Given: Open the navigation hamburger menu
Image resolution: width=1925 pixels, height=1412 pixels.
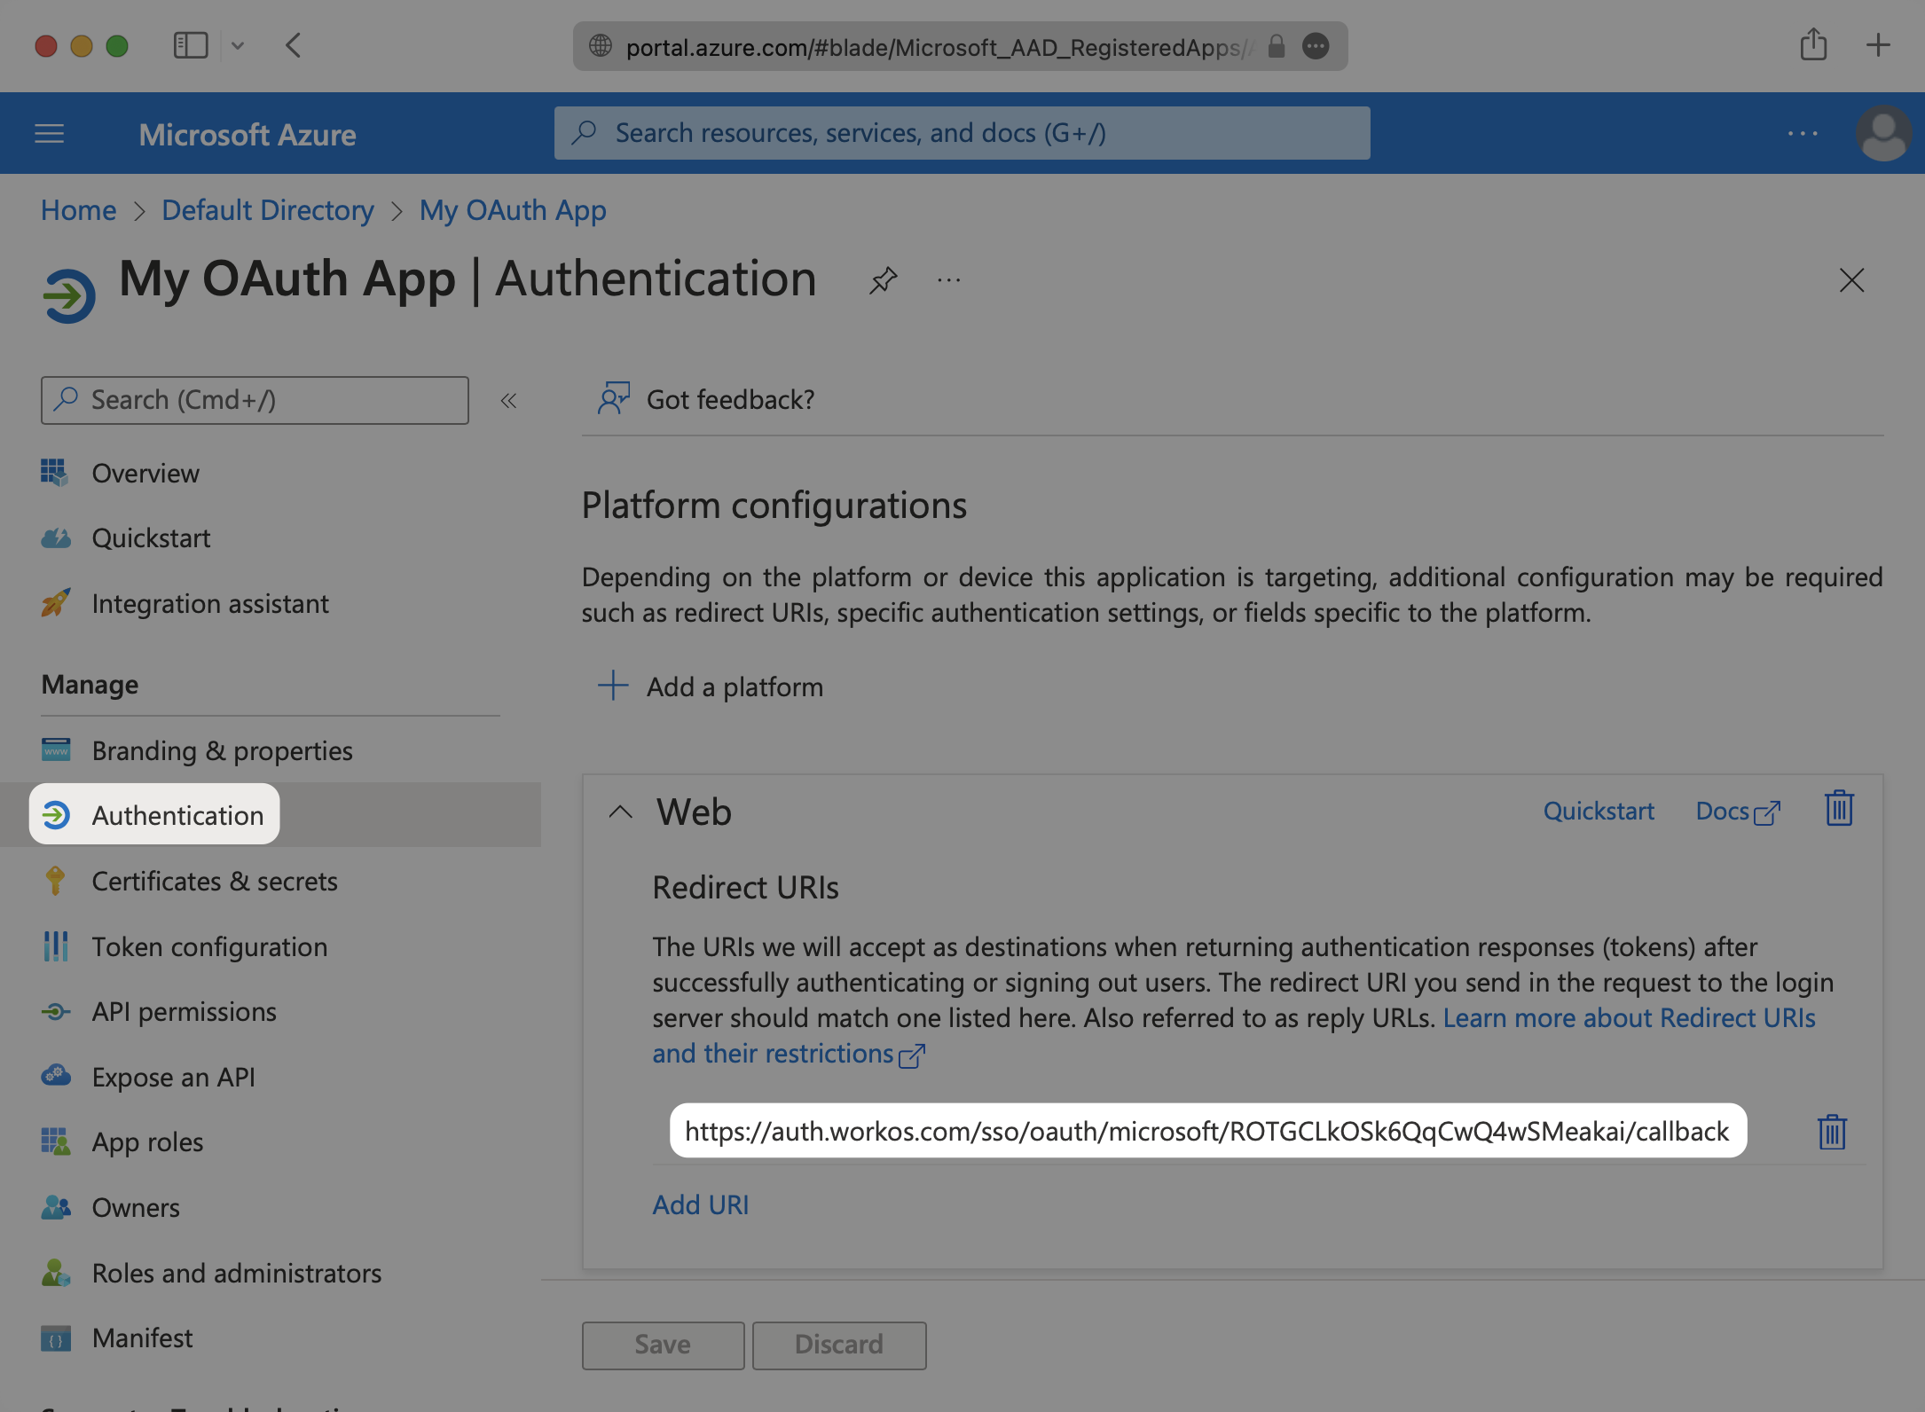Looking at the screenshot, I should [x=50, y=133].
